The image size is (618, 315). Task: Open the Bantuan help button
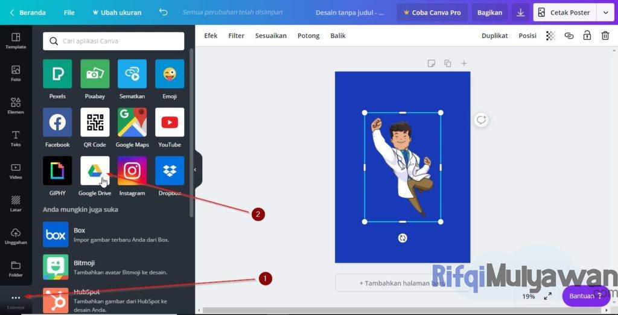[586, 296]
